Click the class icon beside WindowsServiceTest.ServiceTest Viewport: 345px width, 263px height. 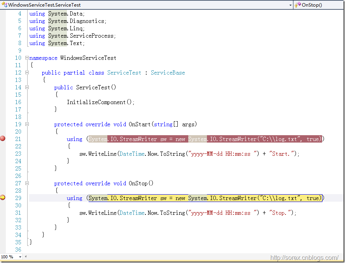click(4, 5)
